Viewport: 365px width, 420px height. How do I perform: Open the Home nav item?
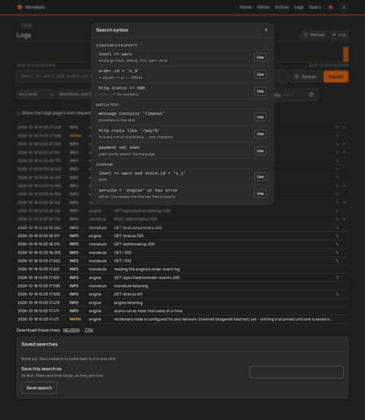[x=246, y=8]
